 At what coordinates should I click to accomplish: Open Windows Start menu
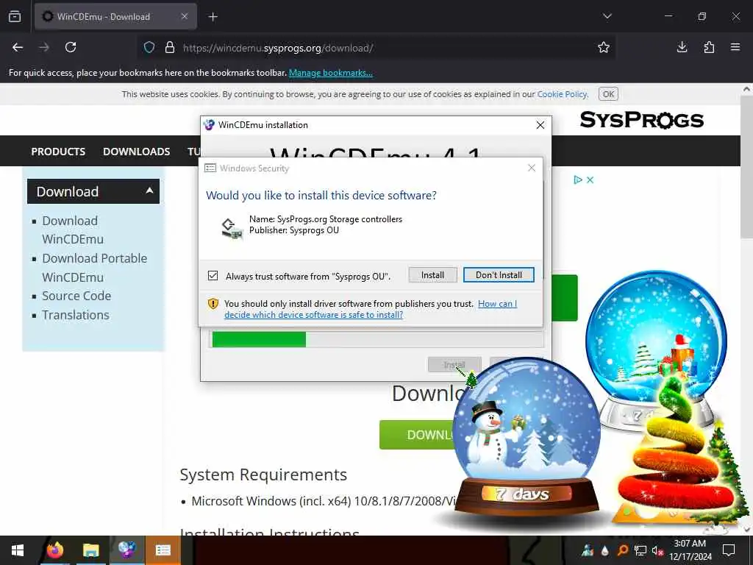tap(18, 550)
